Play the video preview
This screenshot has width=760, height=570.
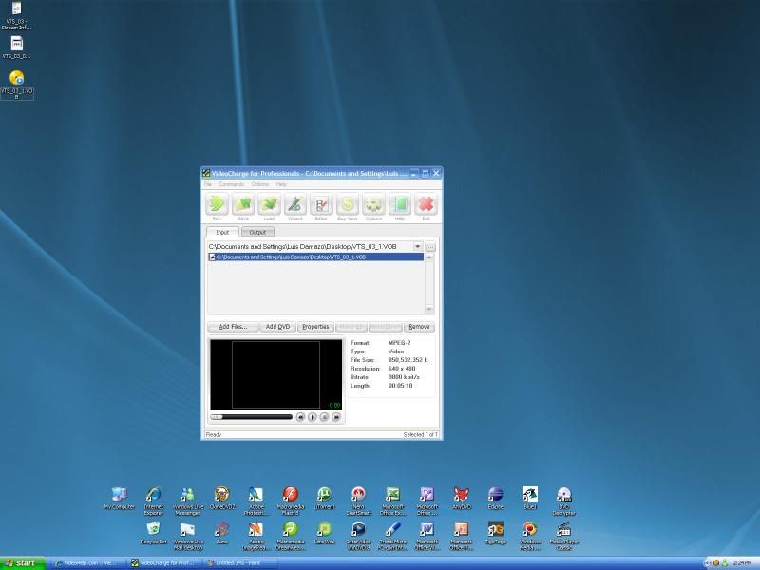point(313,417)
